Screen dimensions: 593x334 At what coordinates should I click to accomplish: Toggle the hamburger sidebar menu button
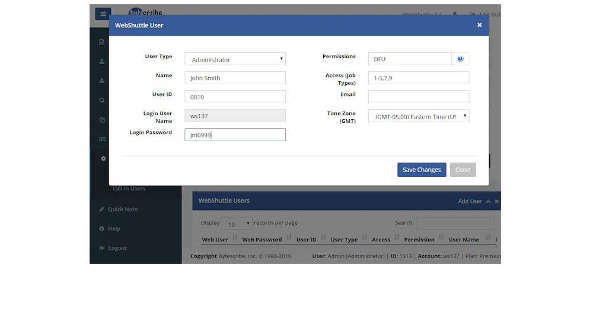pyautogui.click(x=103, y=14)
